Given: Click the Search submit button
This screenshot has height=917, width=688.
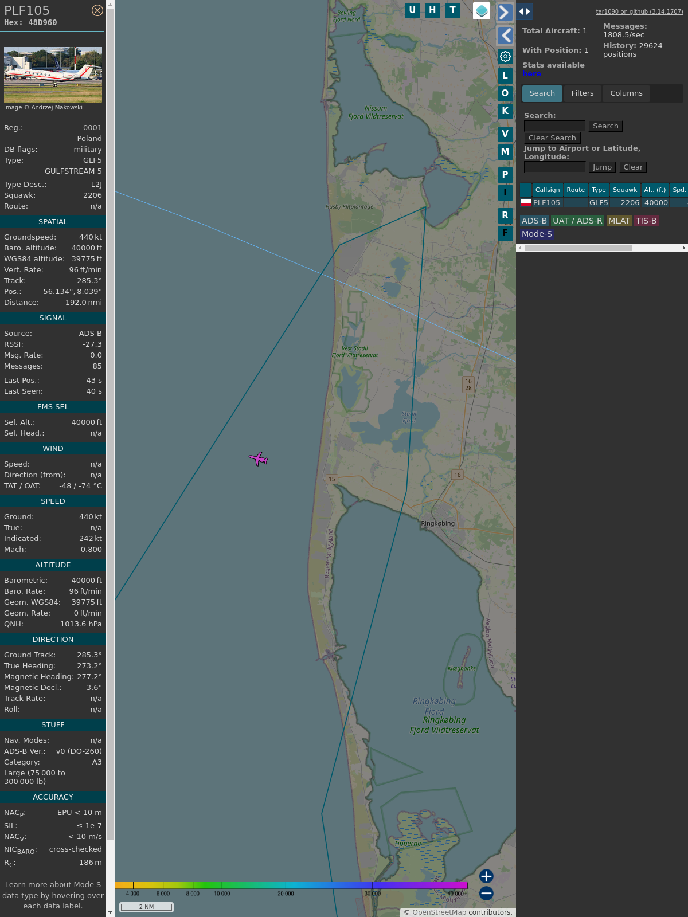Looking at the screenshot, I should point(605,126).
